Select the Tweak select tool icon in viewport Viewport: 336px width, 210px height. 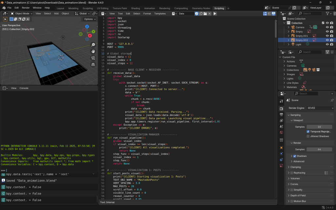[x=5, y=19]
